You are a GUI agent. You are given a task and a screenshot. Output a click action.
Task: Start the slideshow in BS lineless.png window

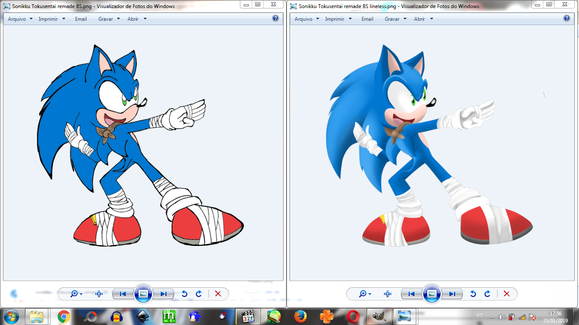point(431,294)
